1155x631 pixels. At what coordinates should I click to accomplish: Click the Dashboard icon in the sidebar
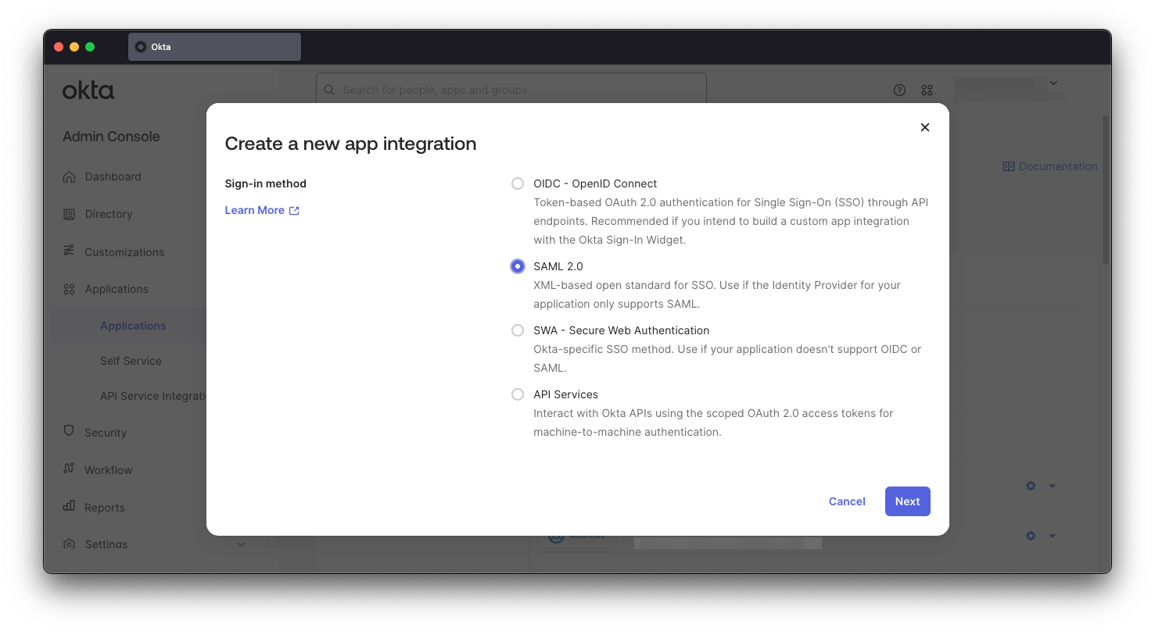coord(70,176)
